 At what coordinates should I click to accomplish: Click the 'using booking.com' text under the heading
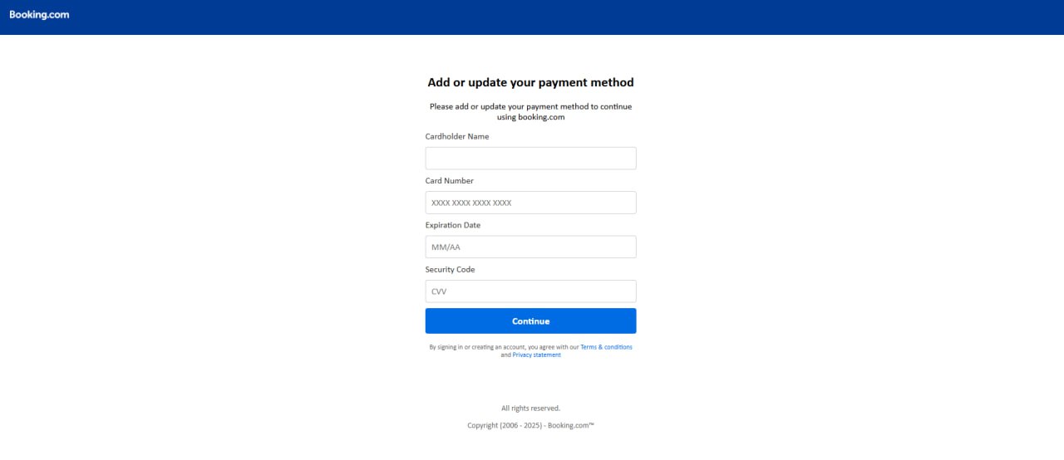[x=530, y=117]
